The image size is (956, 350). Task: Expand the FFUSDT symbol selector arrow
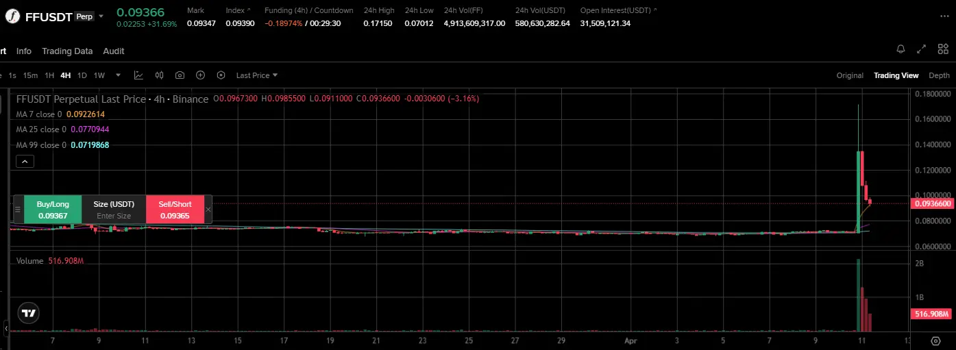101,16
